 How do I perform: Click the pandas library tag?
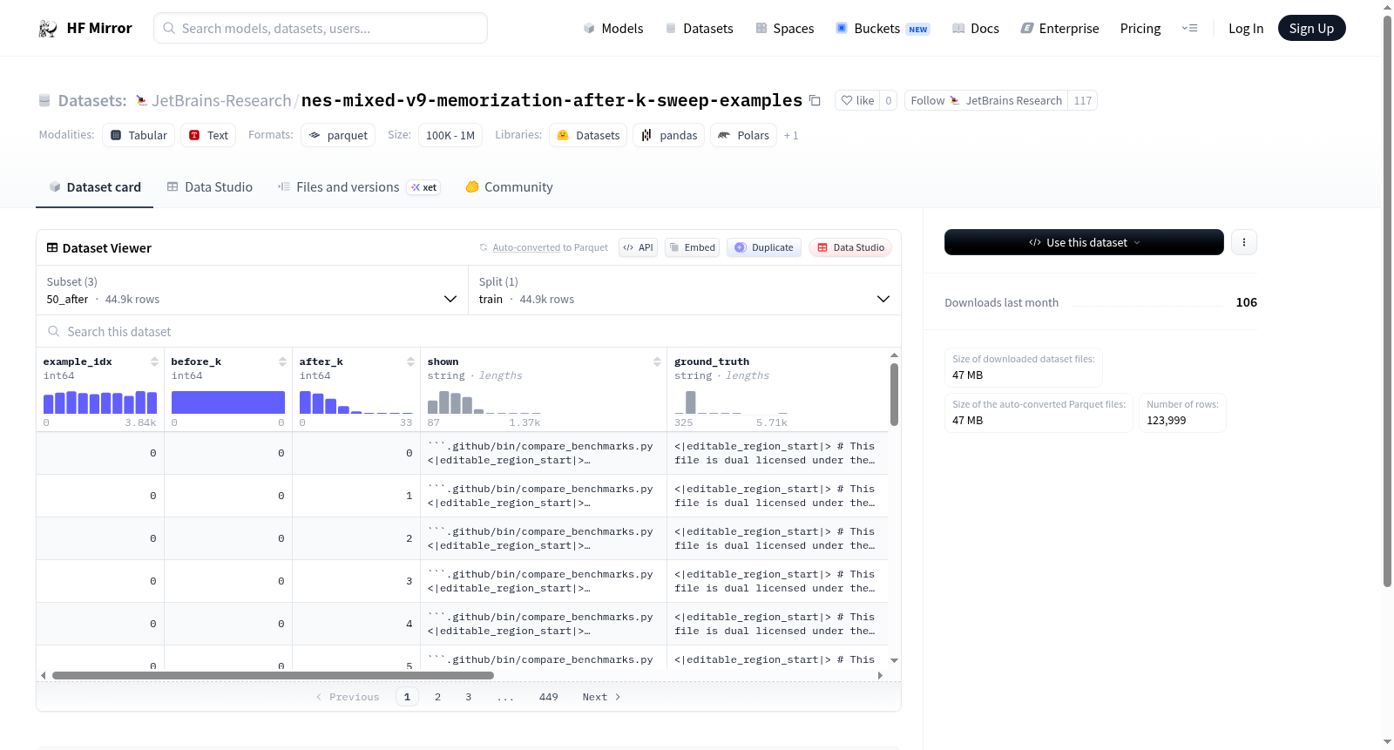[668, 135]
